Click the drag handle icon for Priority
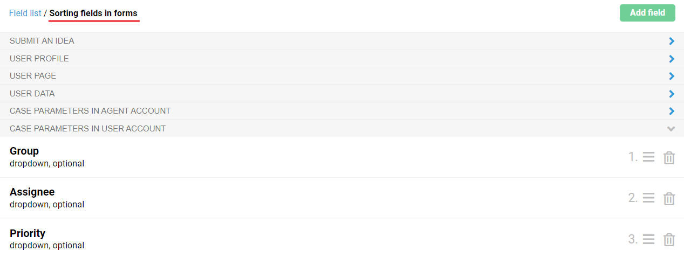Image resolution: width=684 pixels, height=258 pixels. click(x=648, y=239)
